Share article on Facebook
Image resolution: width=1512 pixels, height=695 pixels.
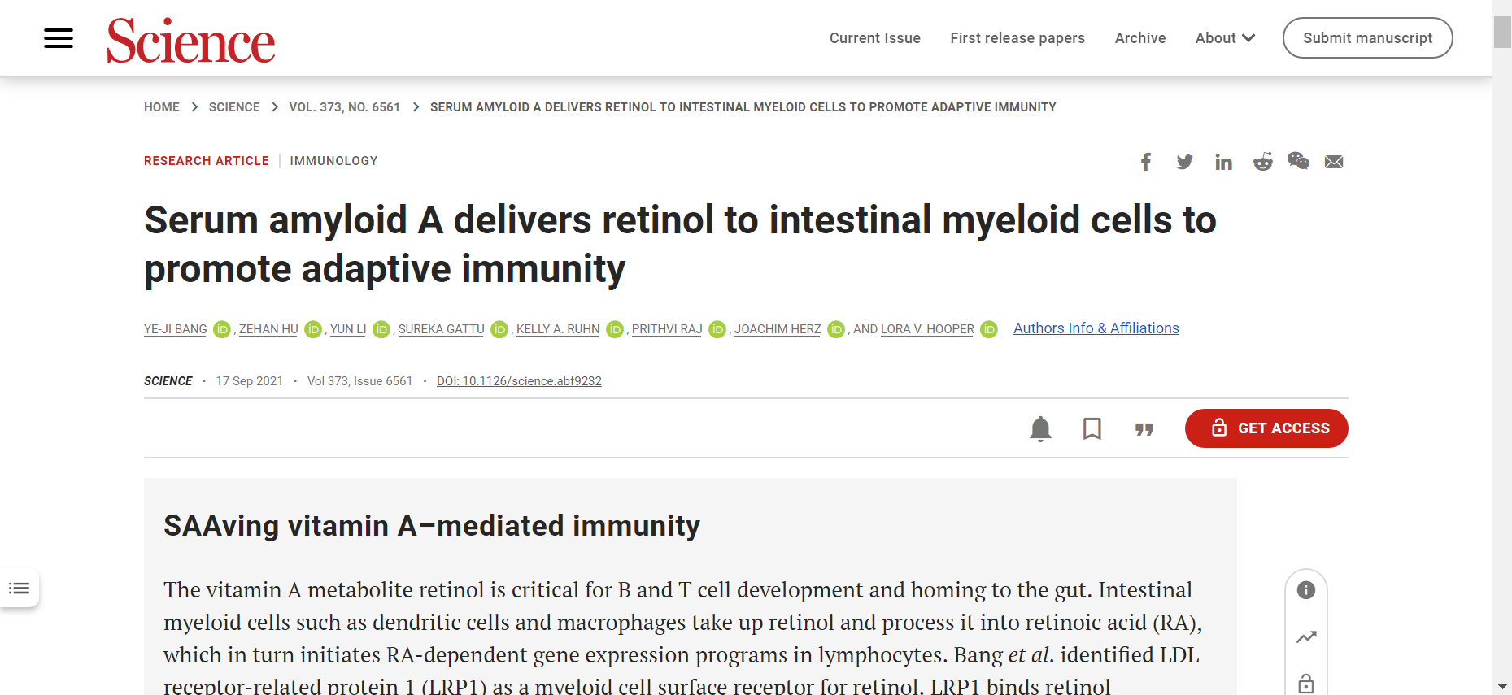coord(1146,162)
